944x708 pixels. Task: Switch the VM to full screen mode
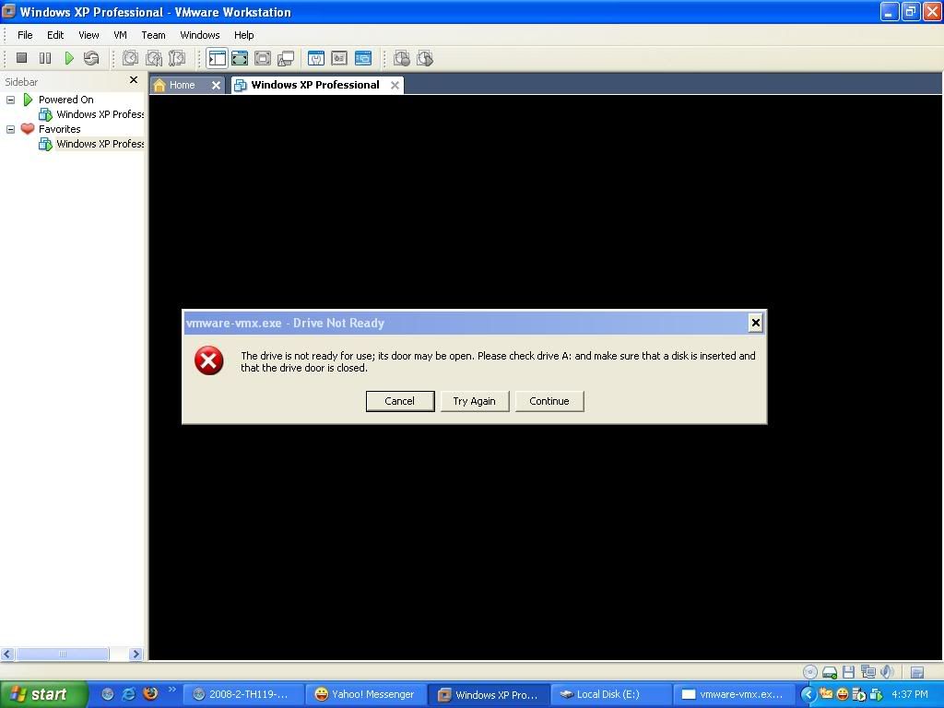point(239,58)
